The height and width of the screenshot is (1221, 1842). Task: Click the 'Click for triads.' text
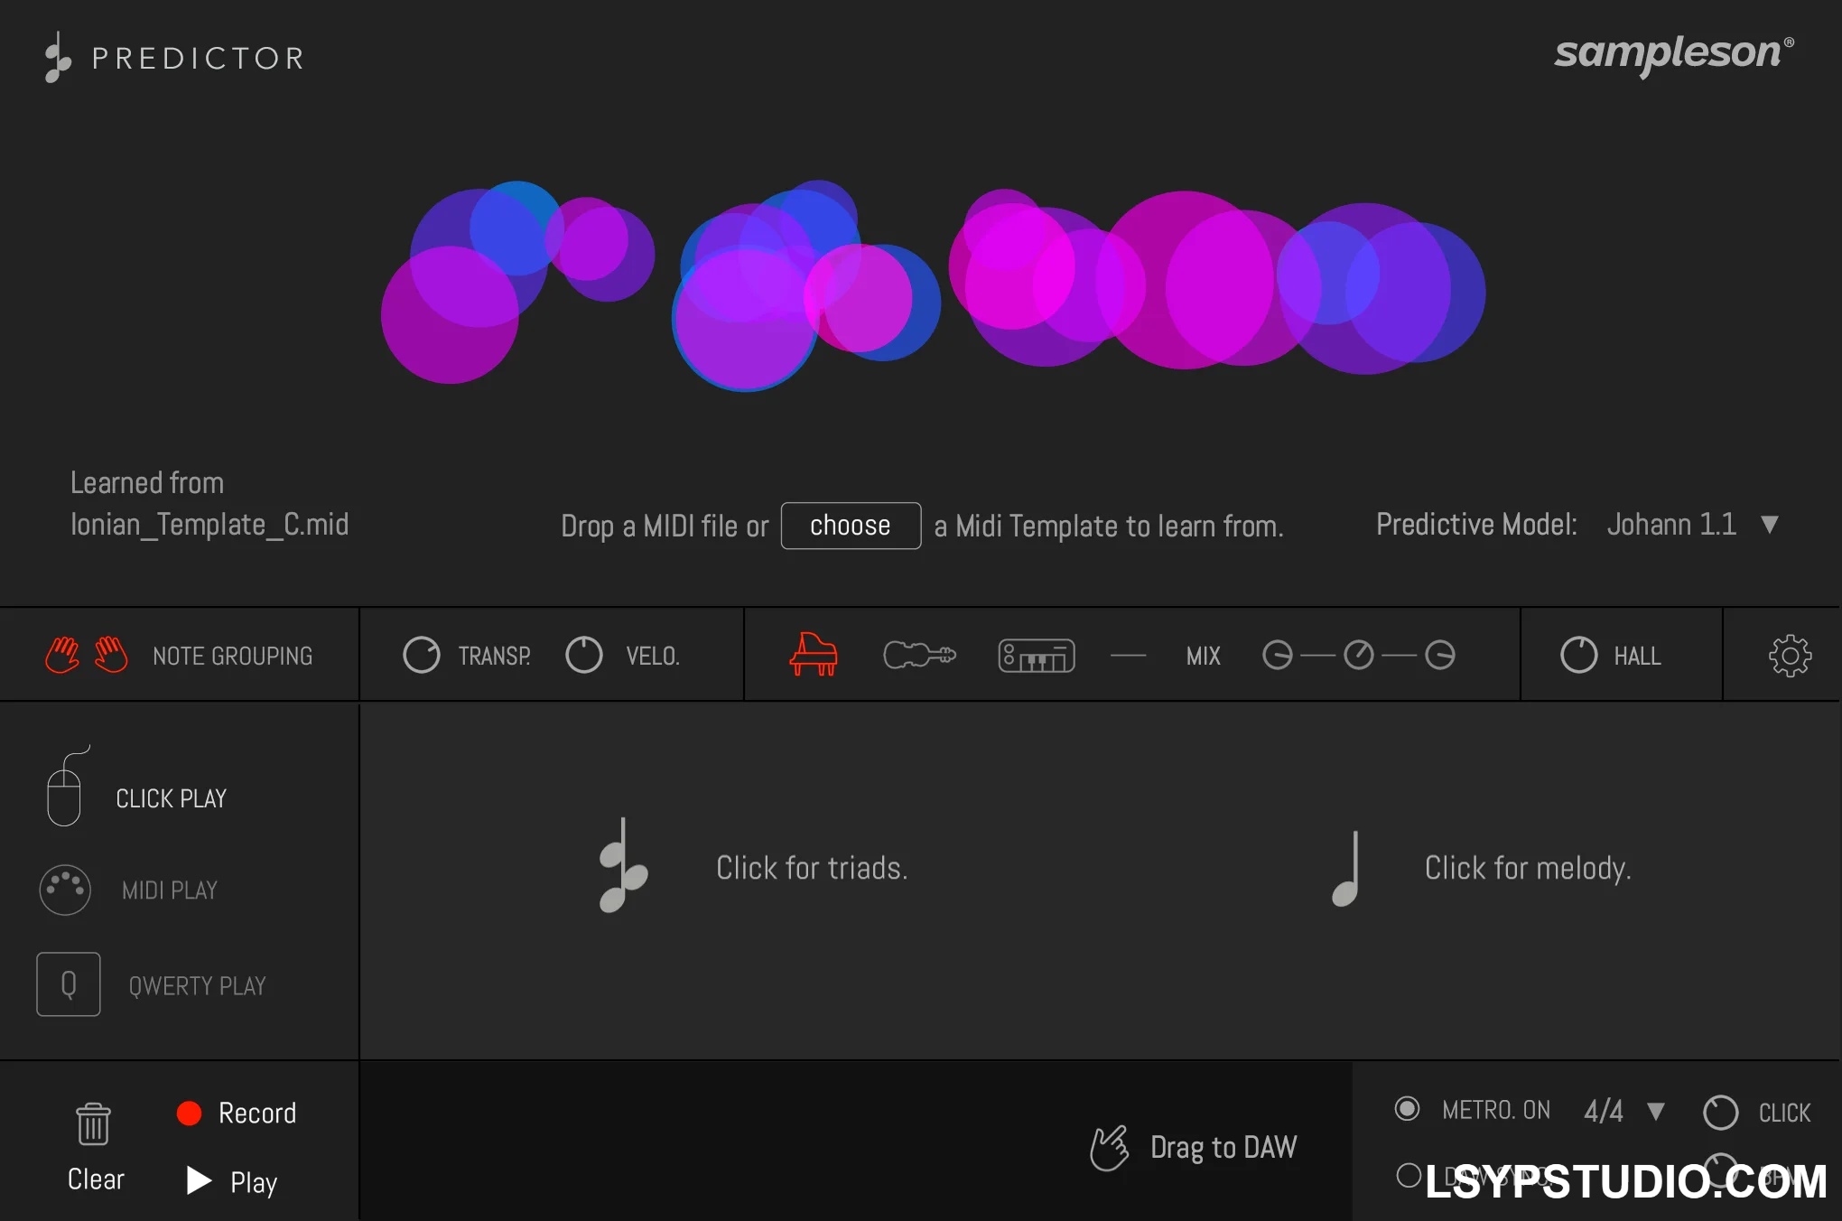(x=812, y=868)
